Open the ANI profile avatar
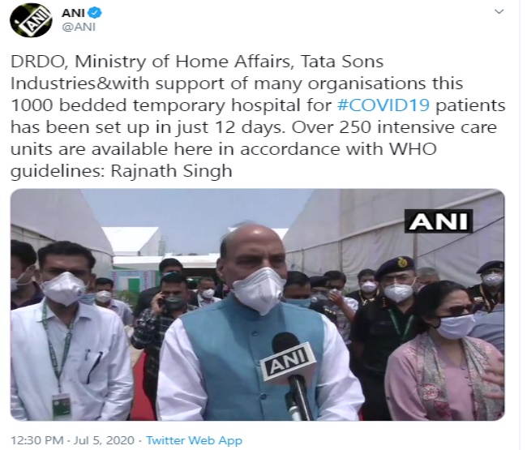This screenshot has height=450, width=527. [31, 19]
